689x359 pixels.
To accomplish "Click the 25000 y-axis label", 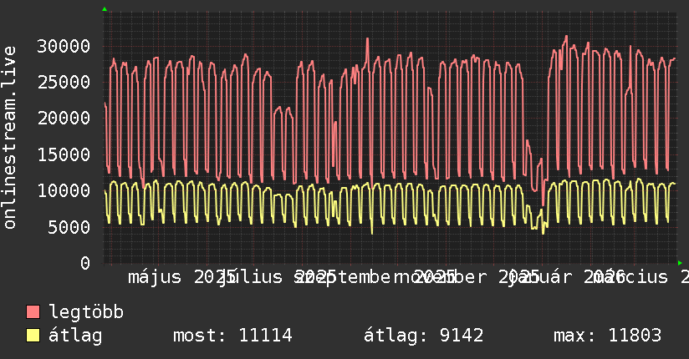I will pos(64,83).
